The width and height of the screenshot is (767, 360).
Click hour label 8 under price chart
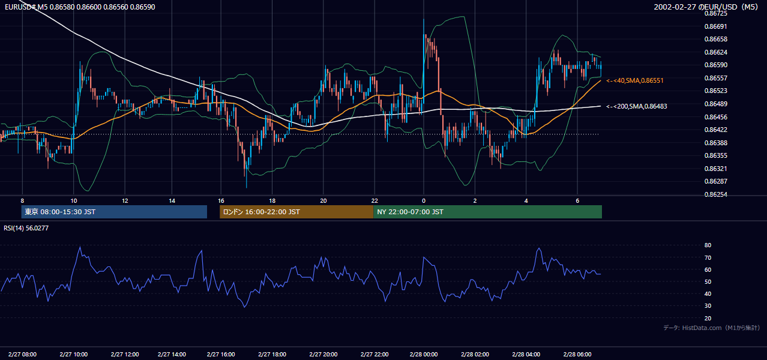(22, 200)
